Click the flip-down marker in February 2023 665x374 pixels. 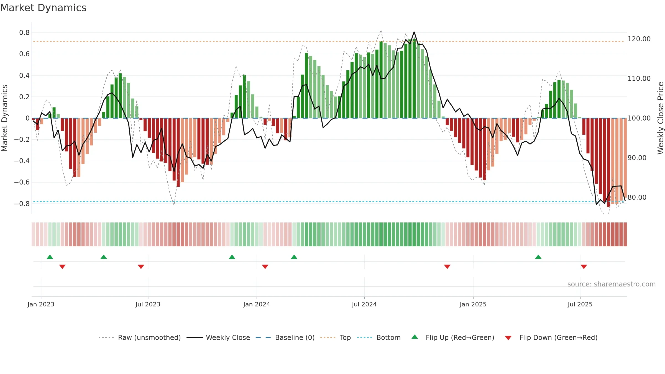[62, 267]
